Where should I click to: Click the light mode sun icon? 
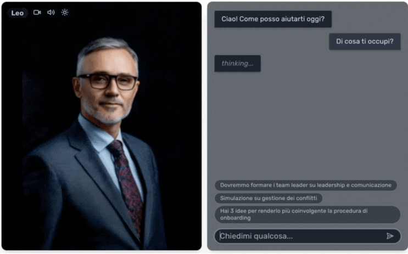pos(65,13)
